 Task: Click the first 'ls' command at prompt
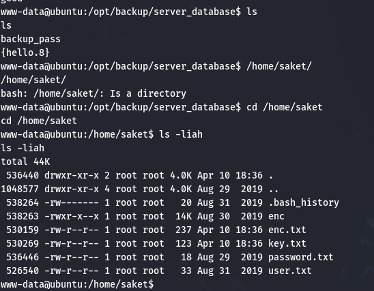coord(252,12)
